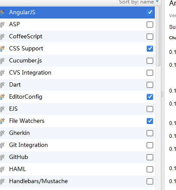Viewport: 176px width, 190px height.
Task: Click the CoffeeScript plugin icon
Action: tap(2, 37)
